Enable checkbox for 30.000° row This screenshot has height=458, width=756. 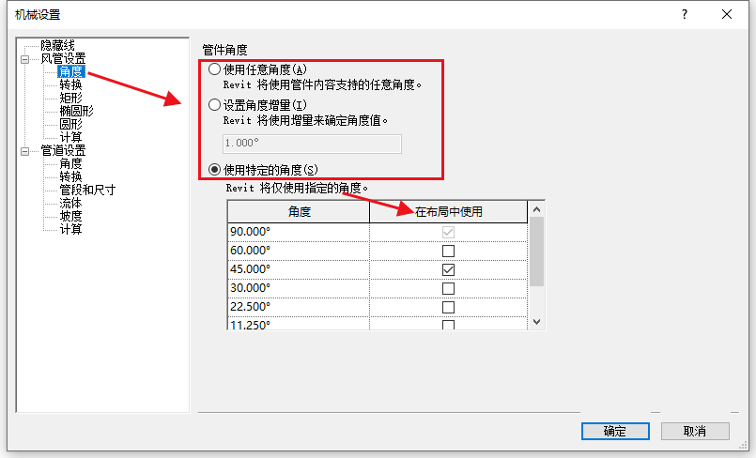click(448, 288)
